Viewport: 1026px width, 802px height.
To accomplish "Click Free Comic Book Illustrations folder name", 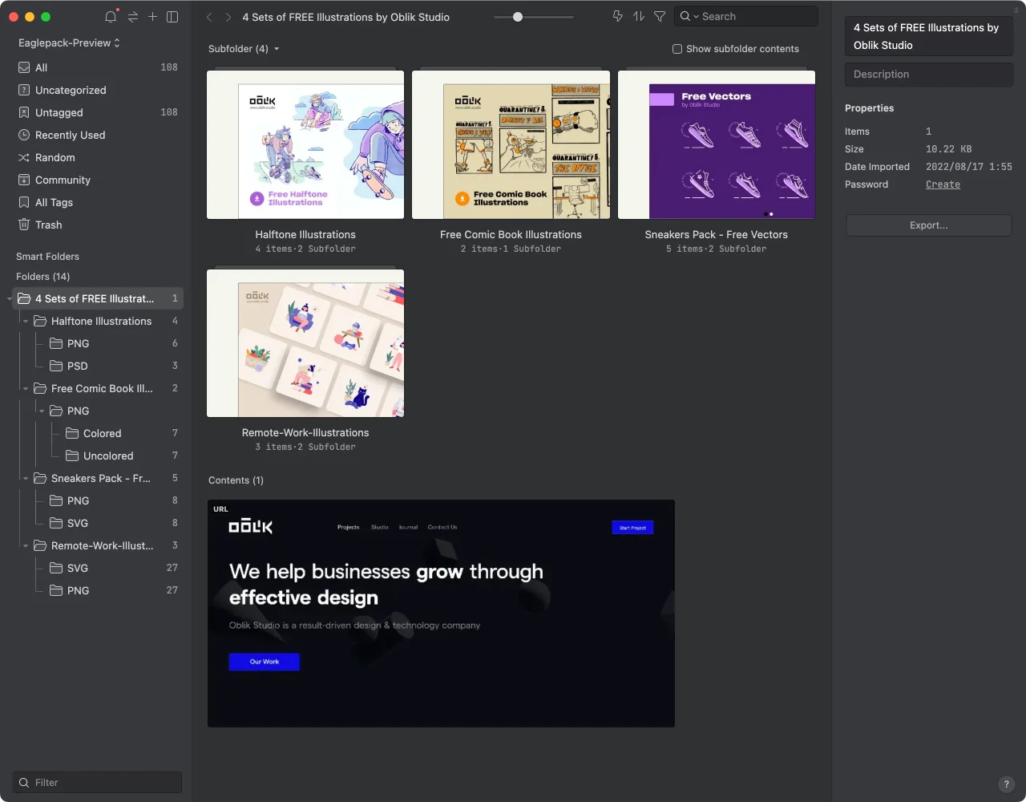I will tap(511, 235).
